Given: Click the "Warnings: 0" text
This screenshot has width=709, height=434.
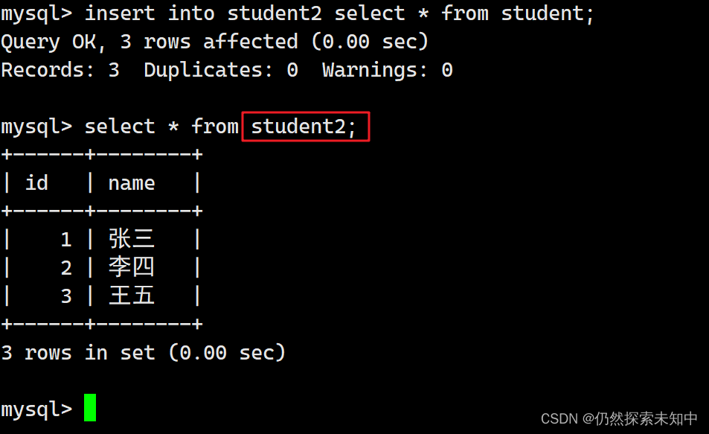Looking at the screenshot, I should (388, 70).
